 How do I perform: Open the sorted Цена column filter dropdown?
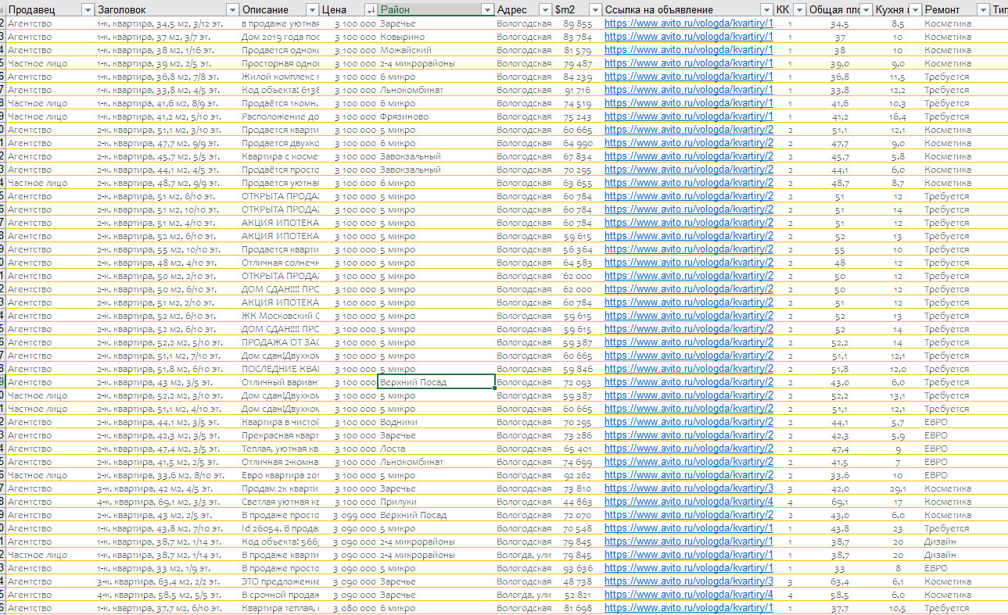click(370, 9)
